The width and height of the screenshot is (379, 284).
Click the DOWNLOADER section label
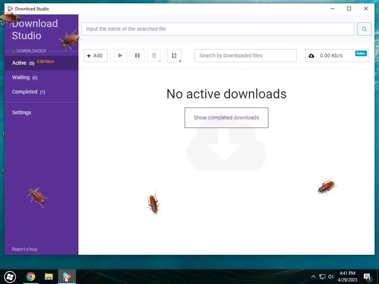[x=31, y=51]
